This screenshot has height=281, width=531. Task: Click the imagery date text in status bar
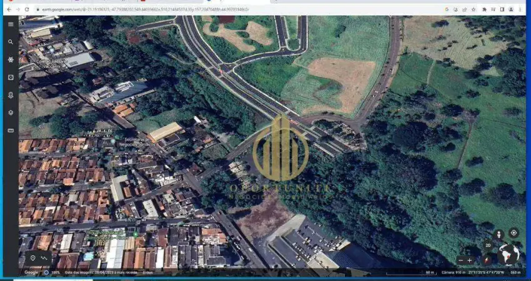click(101, 272)
